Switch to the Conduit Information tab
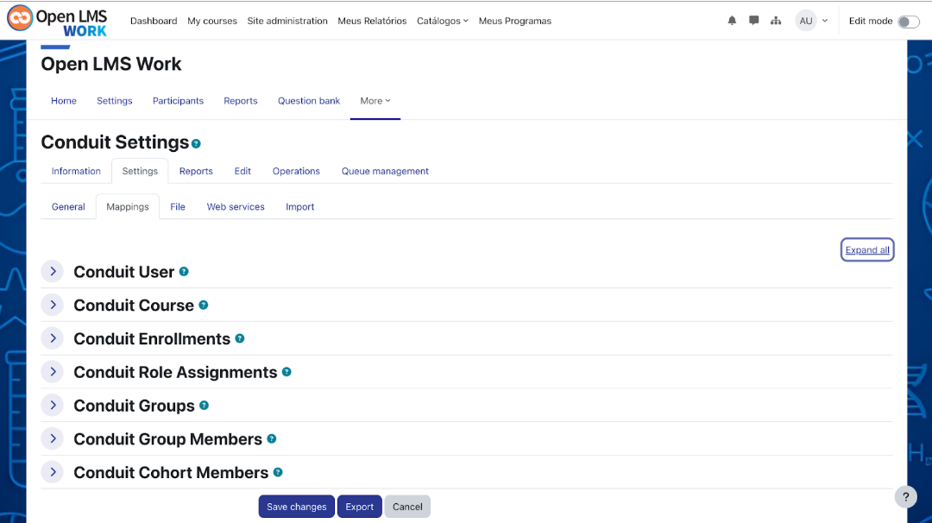This screenshot has width=932, height=523. (76, 171)
